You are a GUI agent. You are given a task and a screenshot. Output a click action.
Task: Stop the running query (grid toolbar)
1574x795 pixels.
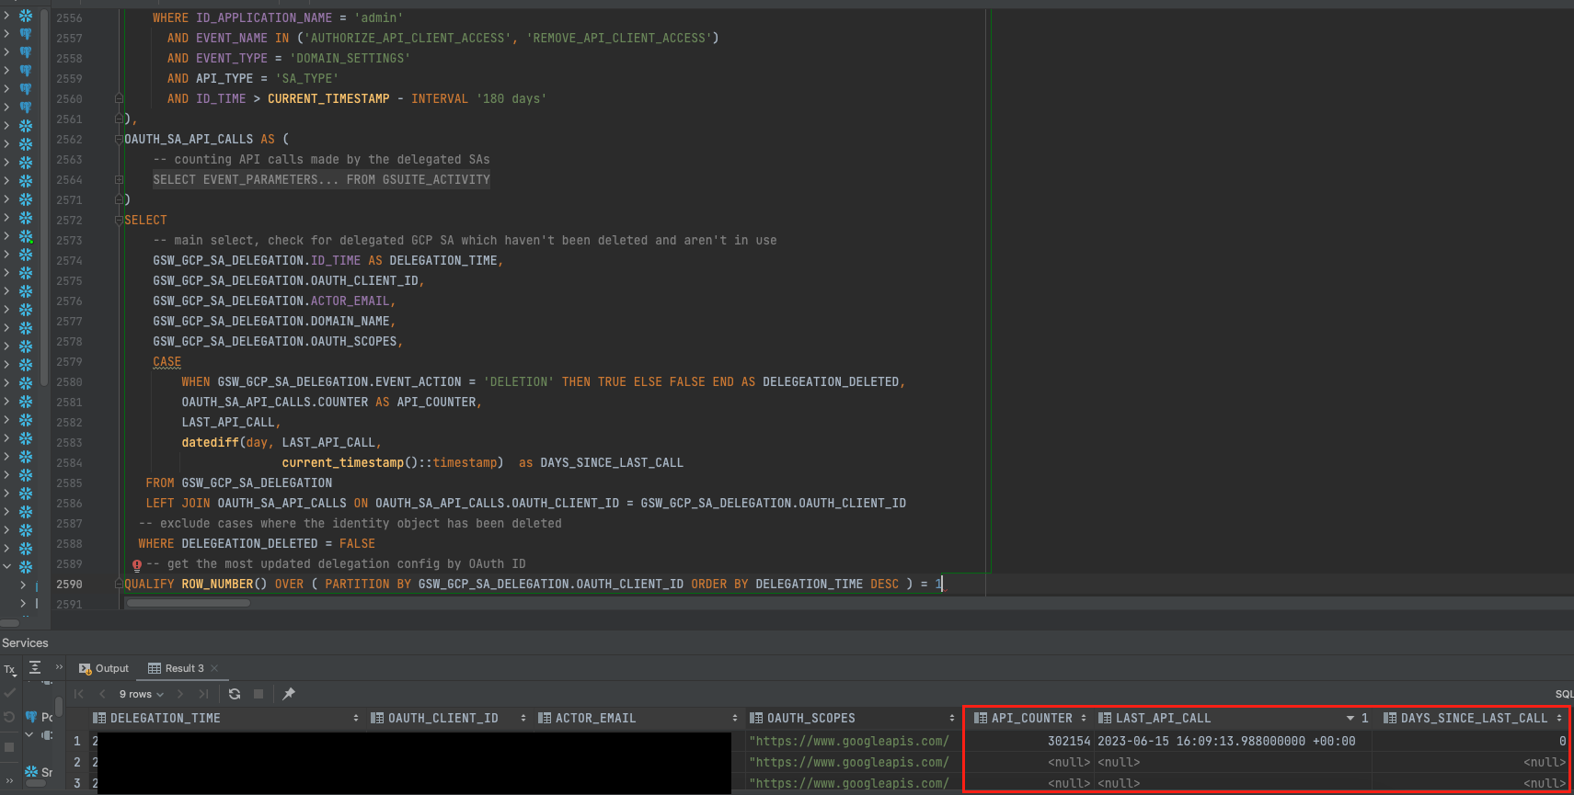point(259,694)
